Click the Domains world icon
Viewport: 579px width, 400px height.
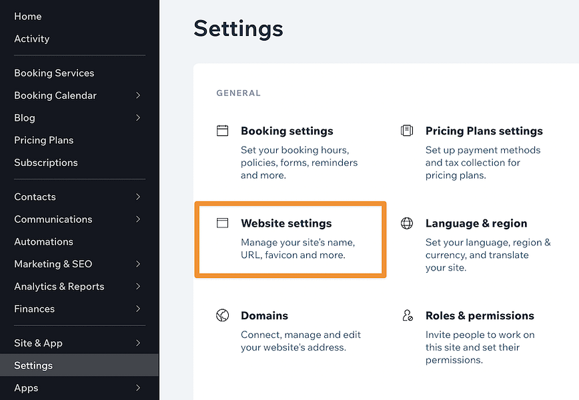click(x=222, y=315)
